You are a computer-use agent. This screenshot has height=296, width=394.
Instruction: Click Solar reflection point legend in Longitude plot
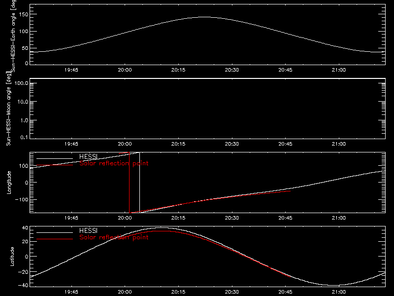(114, 163)
